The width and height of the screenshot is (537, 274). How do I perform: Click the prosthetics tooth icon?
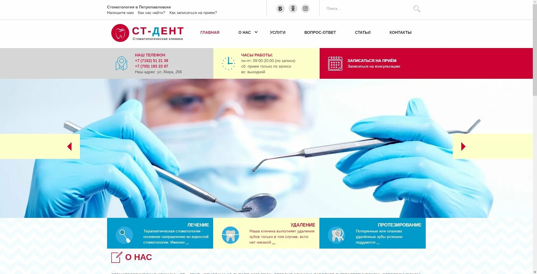pyautogui.click(x=336, y=235)
